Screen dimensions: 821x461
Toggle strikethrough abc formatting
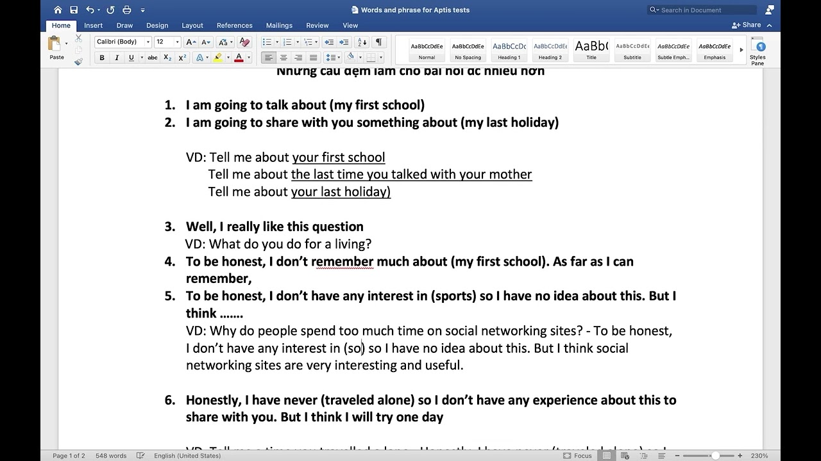[x=153, y=58]
